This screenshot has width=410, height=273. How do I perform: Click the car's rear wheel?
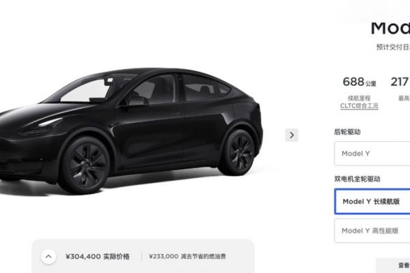tap(237, 153)
